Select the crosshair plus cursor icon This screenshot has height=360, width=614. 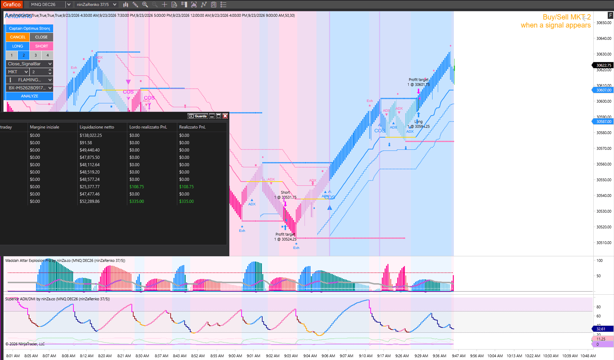(x=164, y=5)
